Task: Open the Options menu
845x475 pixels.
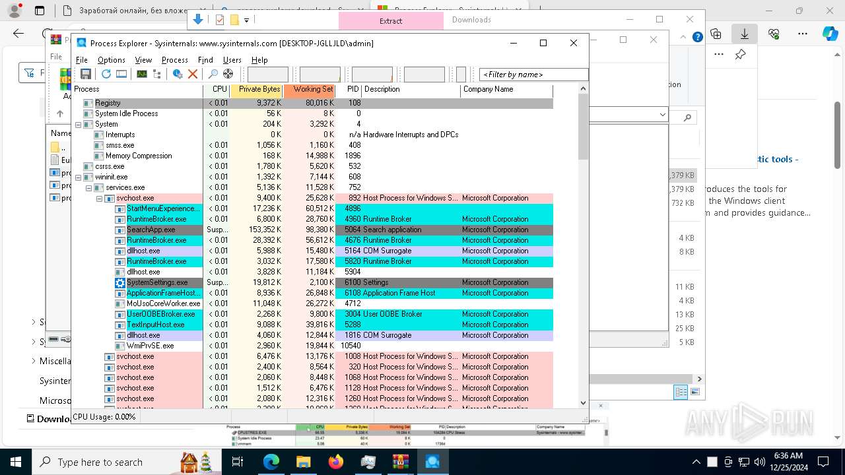Action: click(112, 60)
